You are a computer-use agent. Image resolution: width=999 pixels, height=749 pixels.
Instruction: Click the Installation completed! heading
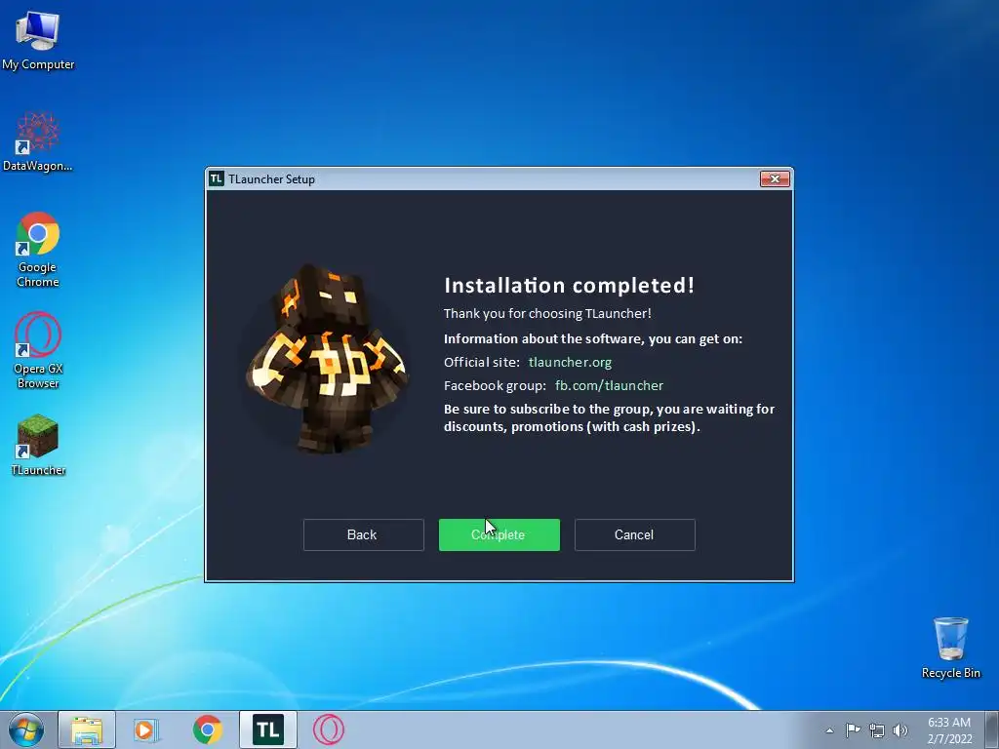pyautogui.click(x=569, y=285)
